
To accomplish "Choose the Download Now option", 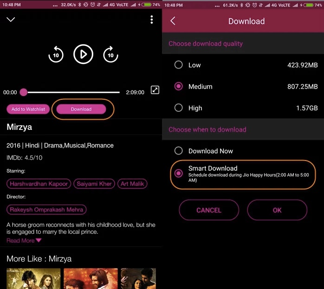I will [243, 151].
